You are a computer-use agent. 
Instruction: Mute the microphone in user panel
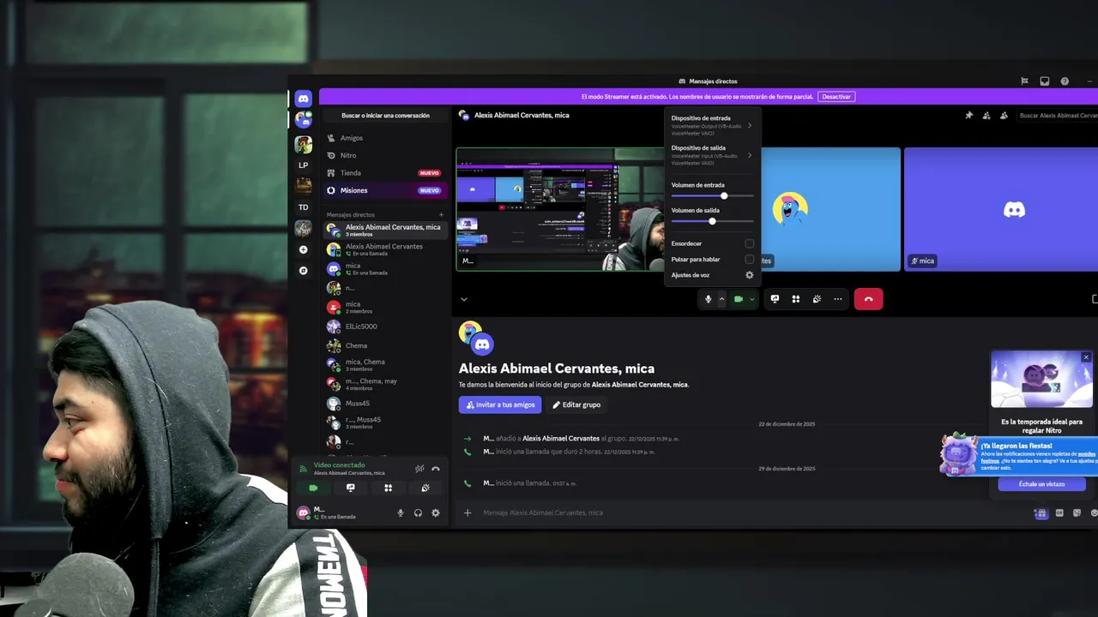pyautogui.click(x=400, y=512)
